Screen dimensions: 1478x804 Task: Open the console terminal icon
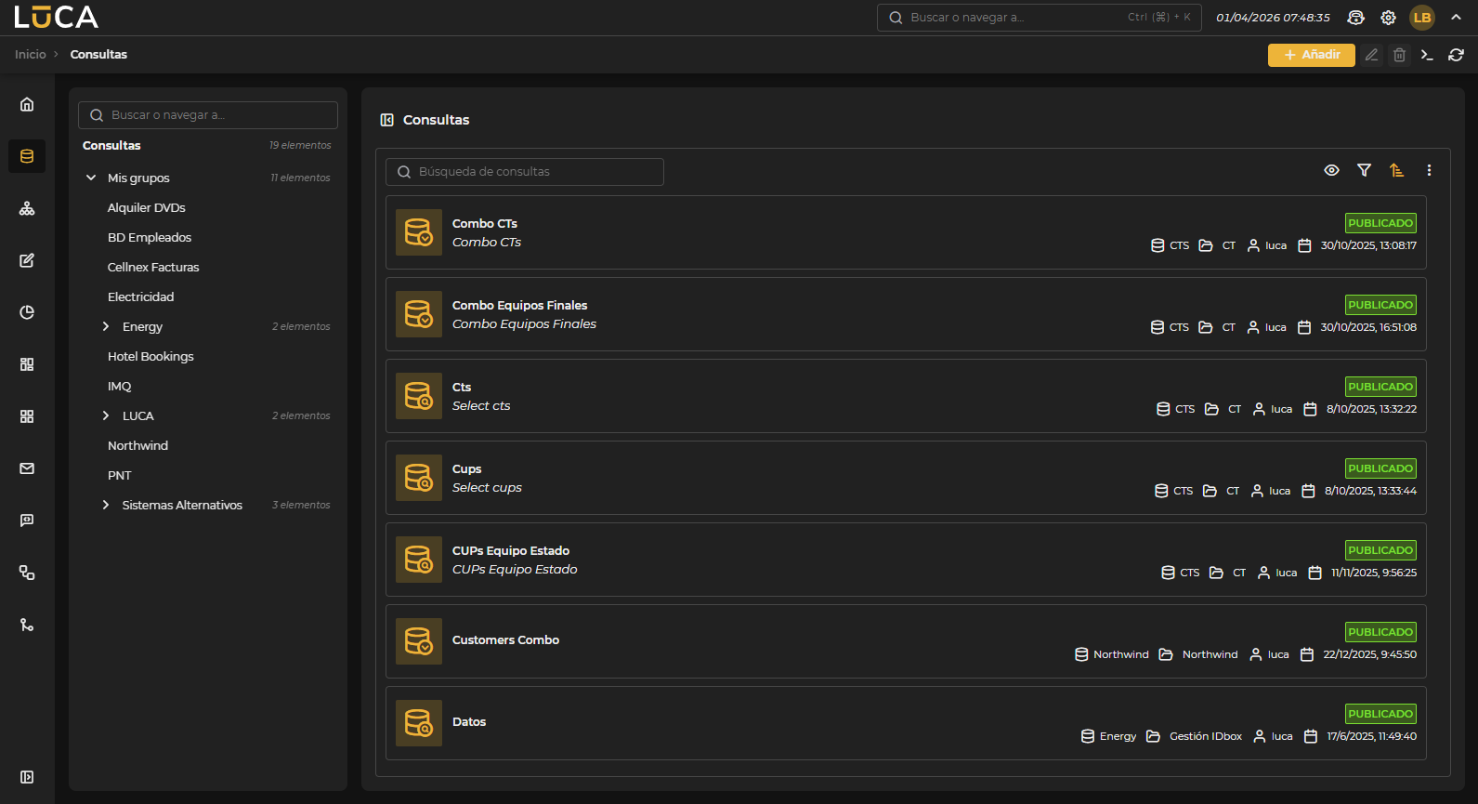click(1427, 55)
